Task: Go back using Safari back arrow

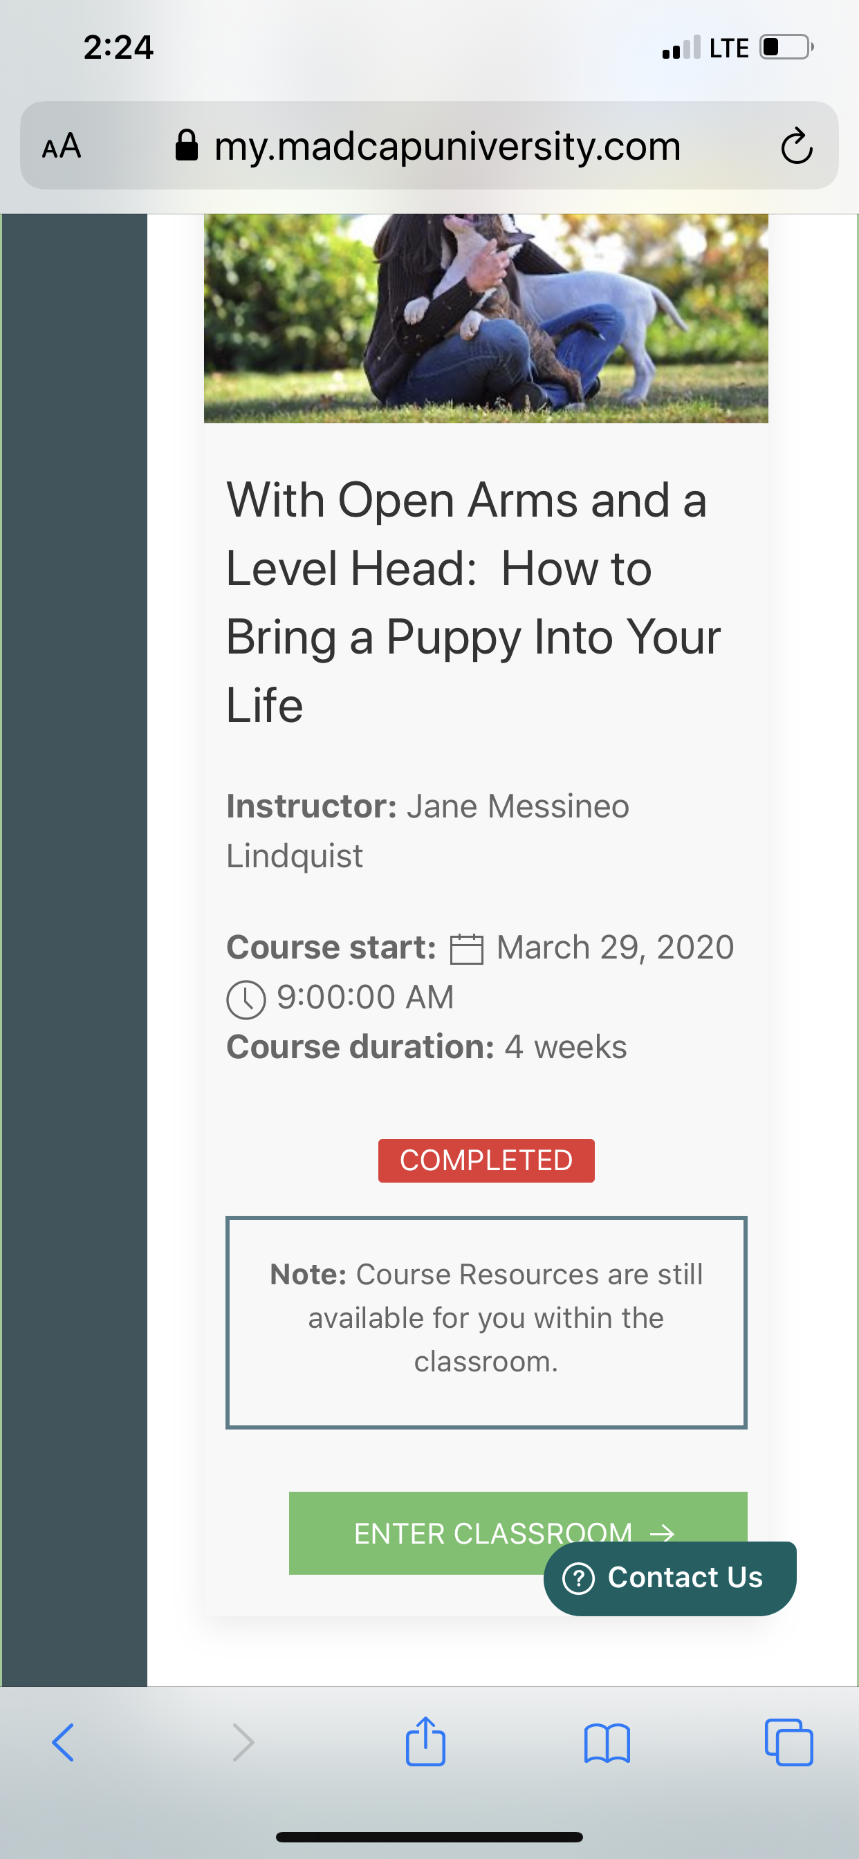Action: 64,1743
